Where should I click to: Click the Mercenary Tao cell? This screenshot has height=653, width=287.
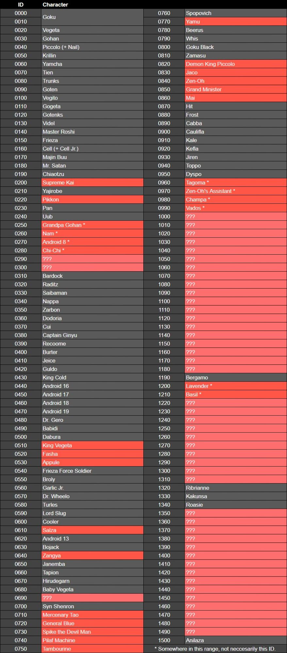click(x=92, y=615)
